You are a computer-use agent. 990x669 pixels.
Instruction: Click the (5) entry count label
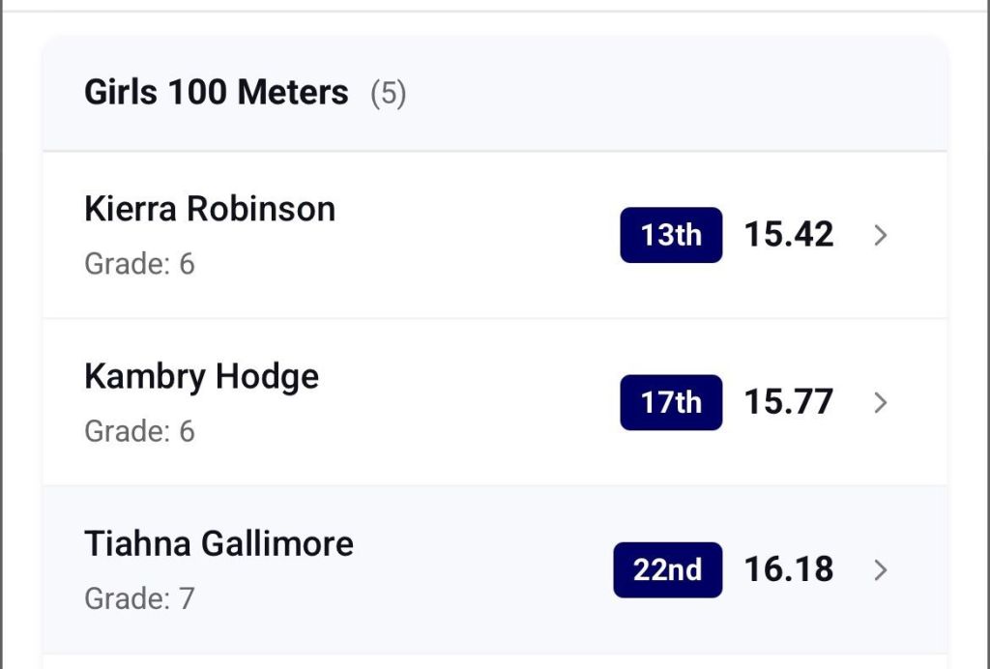pyautogui.click(x=389, y=94)
